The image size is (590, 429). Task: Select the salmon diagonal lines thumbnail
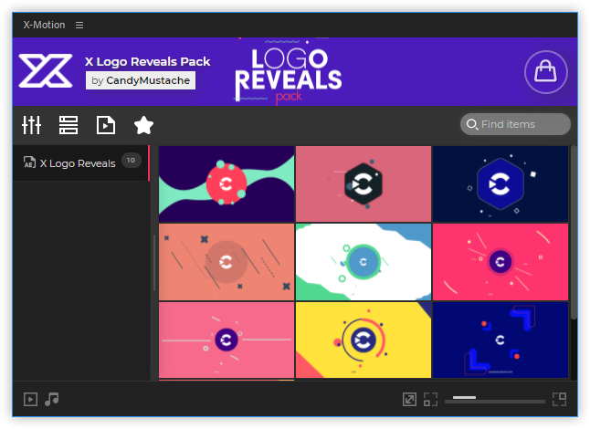pos(227,262)
